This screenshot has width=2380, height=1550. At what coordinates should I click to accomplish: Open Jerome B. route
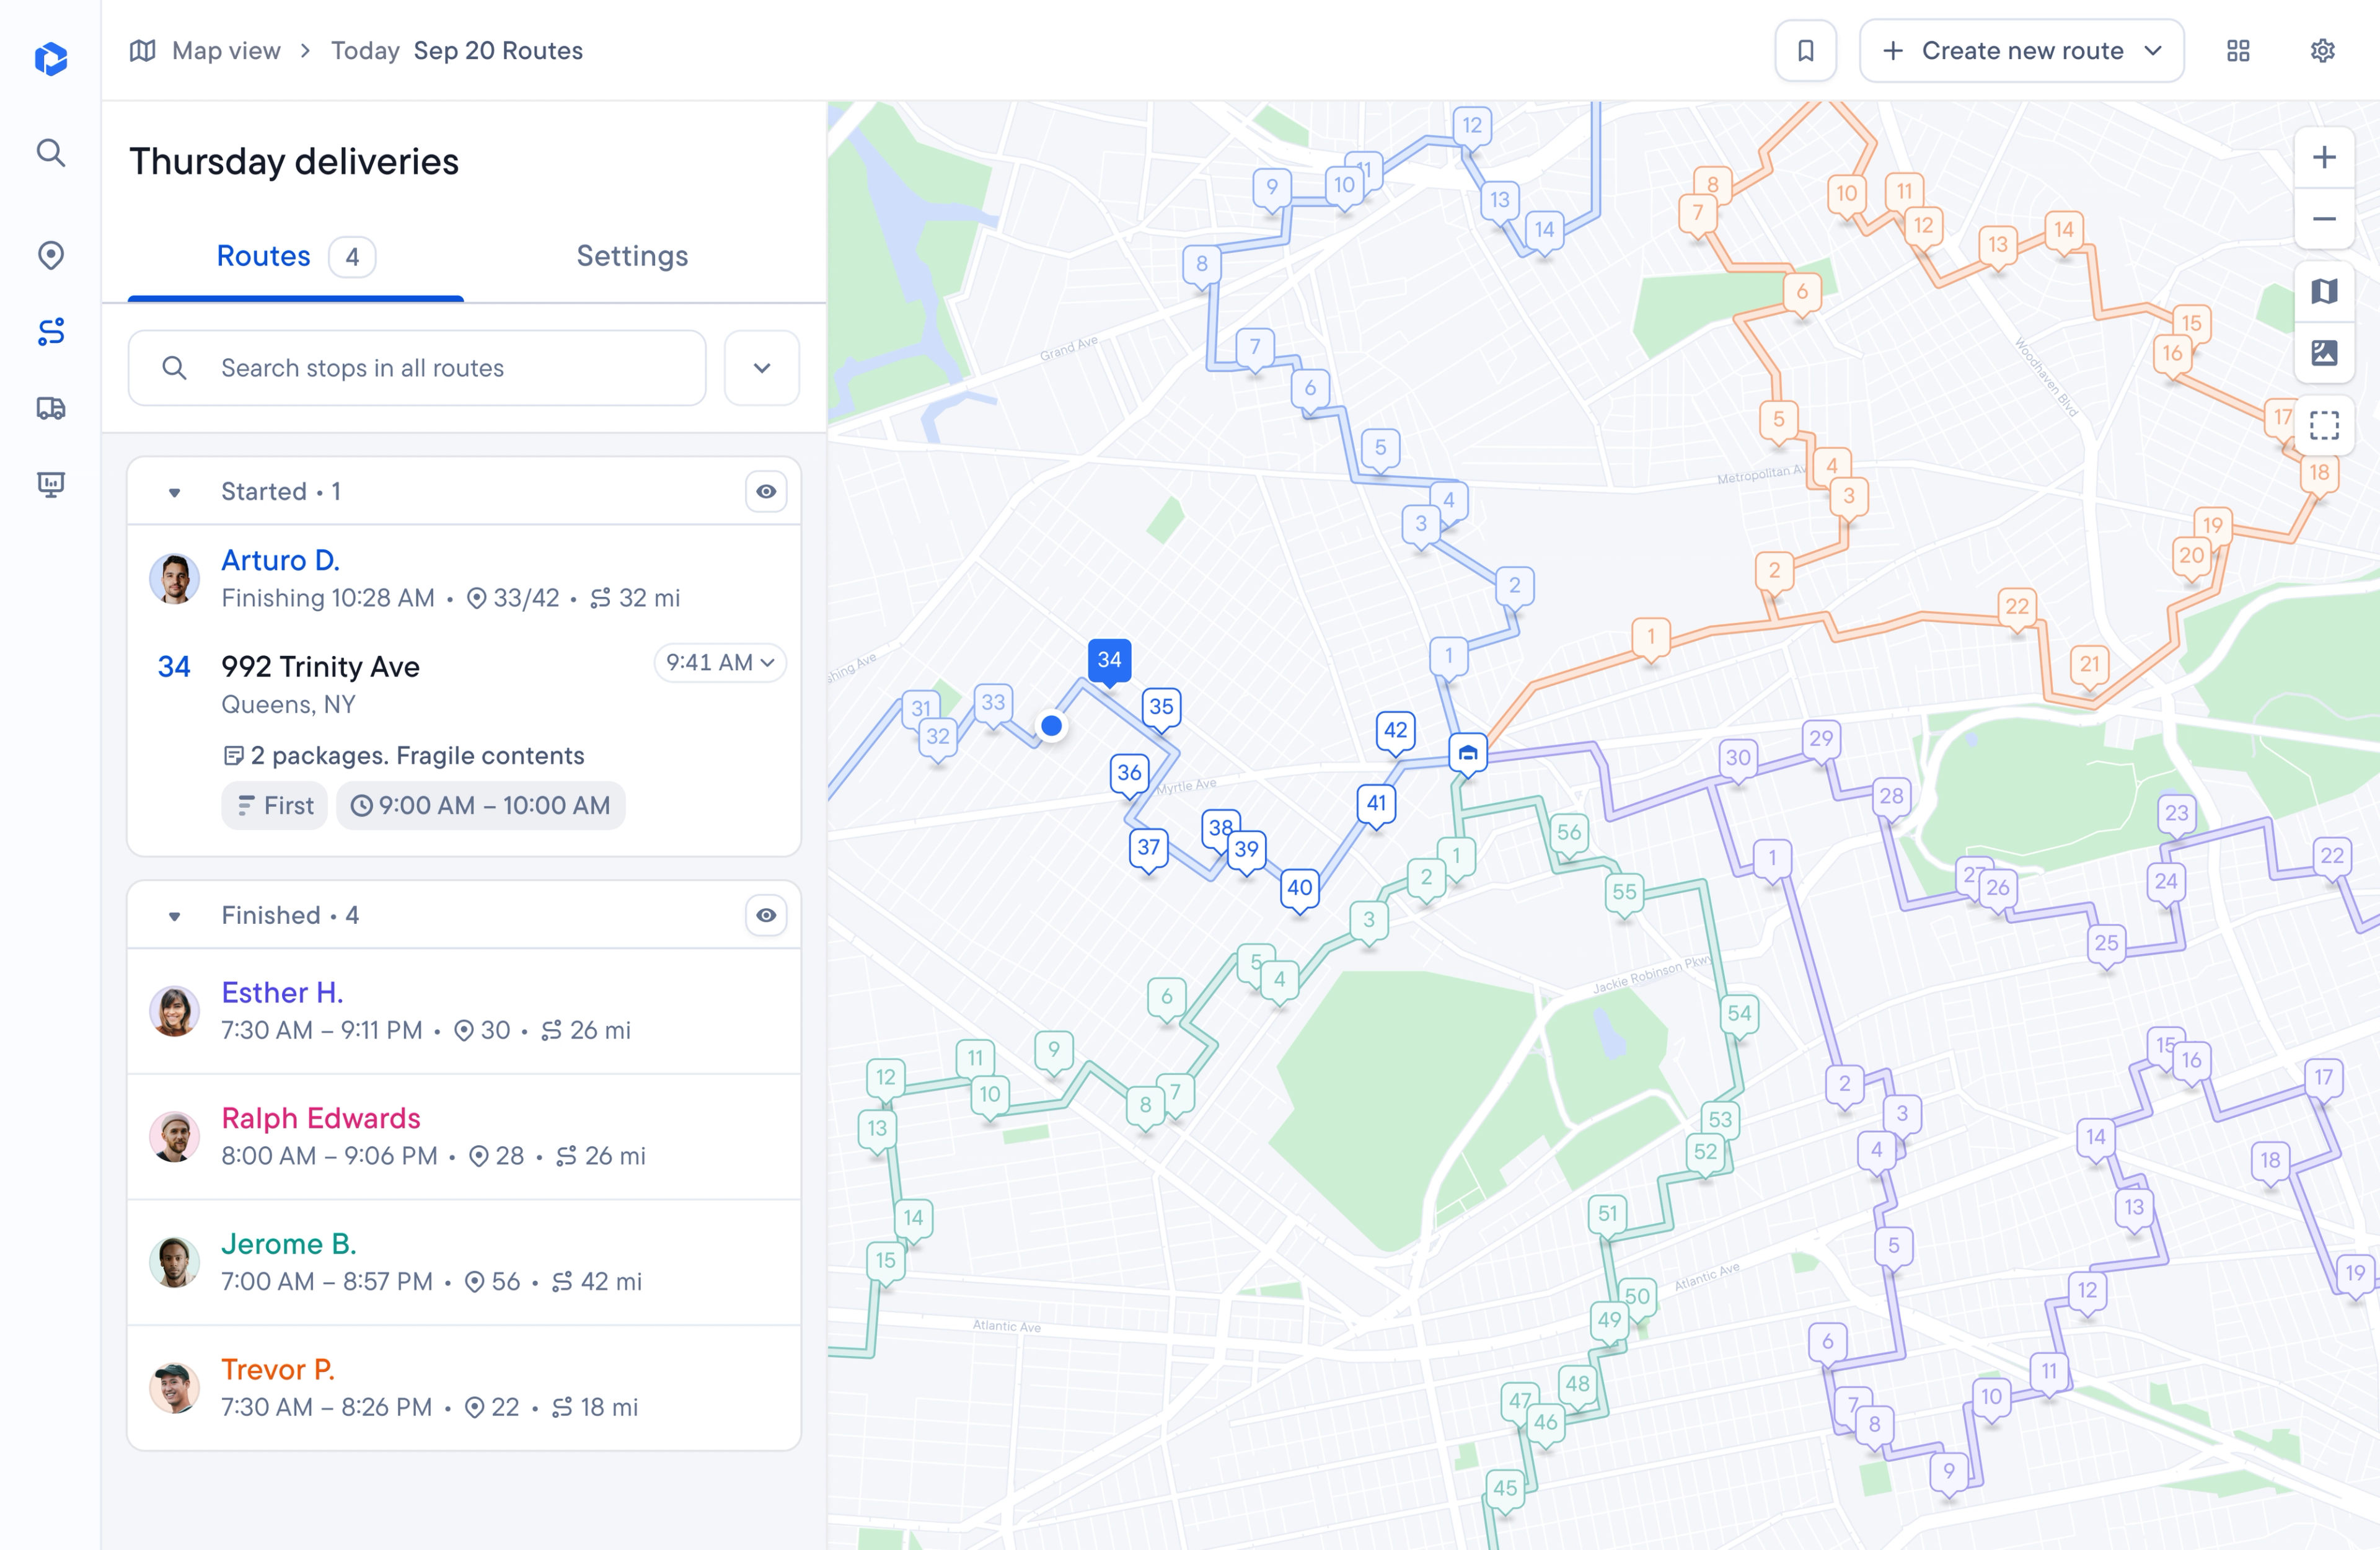[x=464, y=1262]
